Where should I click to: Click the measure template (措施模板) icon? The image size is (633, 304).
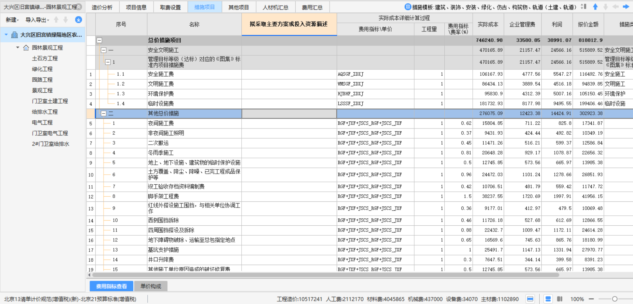click(408, 7)
